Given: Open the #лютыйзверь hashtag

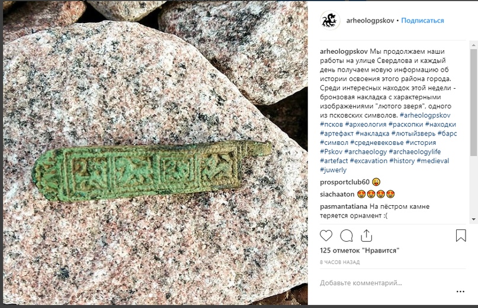Looking at the screenshot, I should click(413, 133).
